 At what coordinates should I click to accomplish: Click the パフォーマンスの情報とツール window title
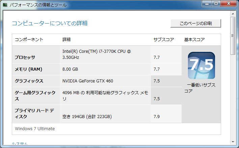[38, 5]
